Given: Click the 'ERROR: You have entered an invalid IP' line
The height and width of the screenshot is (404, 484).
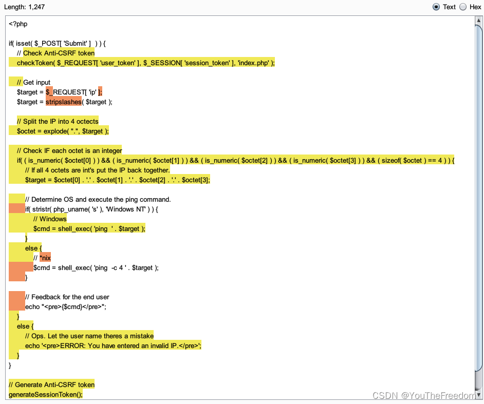Looking at the screenshot, I should point(113,346).
